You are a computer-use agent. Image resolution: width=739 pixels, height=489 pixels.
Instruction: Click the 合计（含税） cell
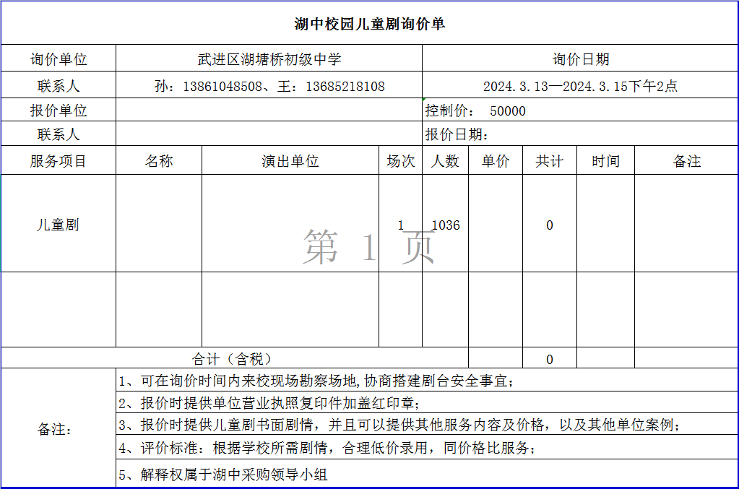coord(235,358)
